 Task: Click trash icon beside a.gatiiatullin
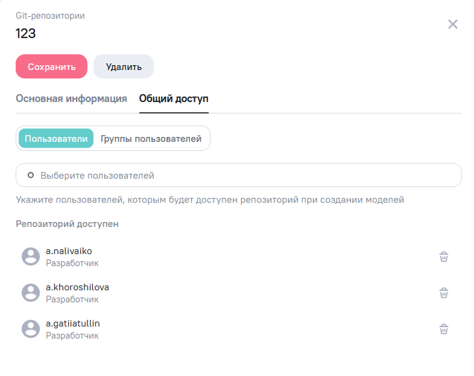coord(443,329)
